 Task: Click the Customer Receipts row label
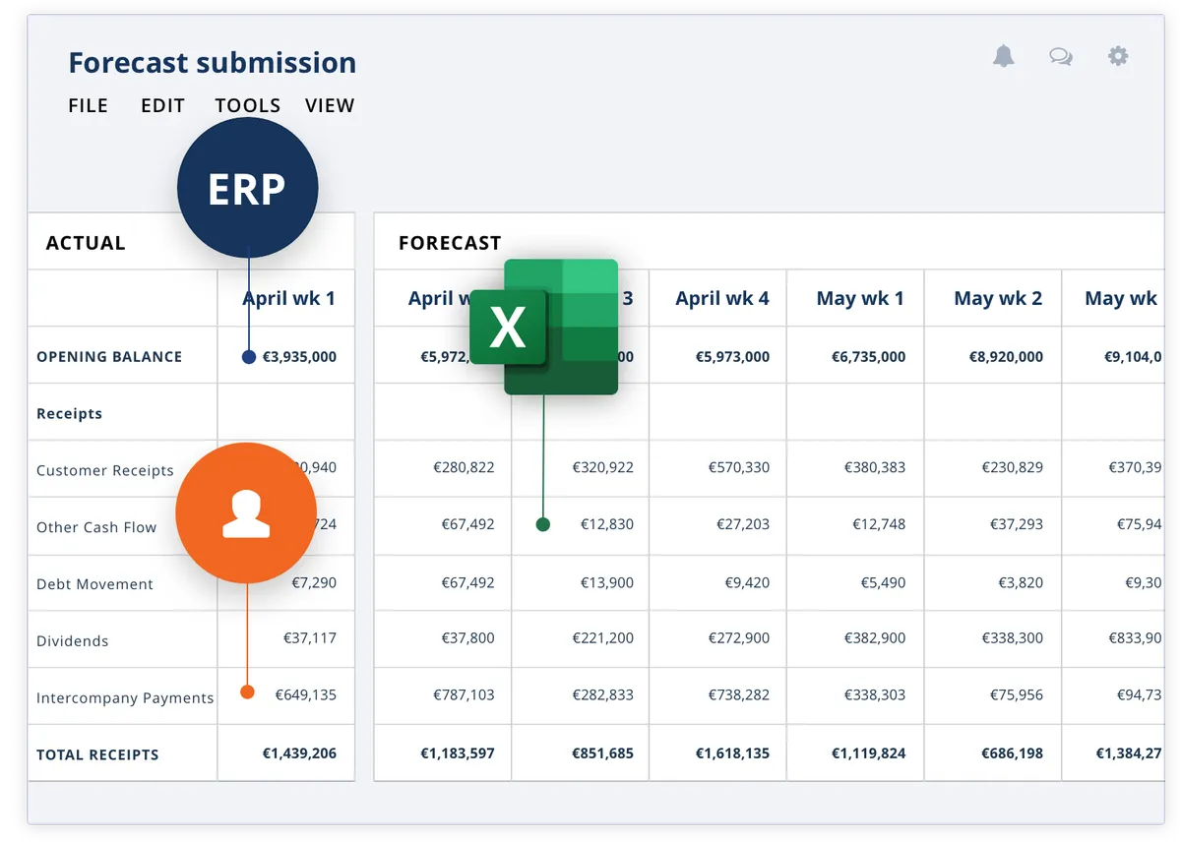[104, 470]
